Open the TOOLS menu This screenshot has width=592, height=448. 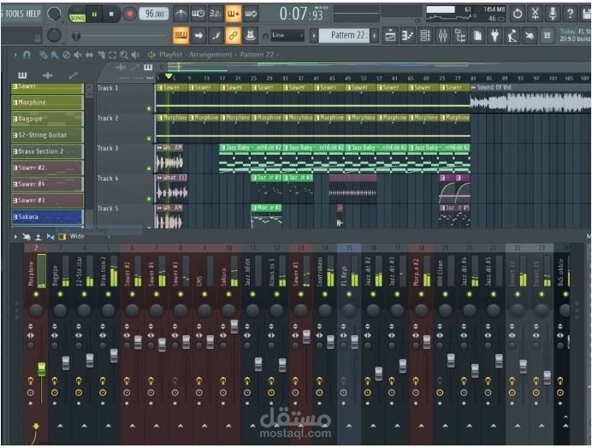pyautogui.click(x=15, y=14)
